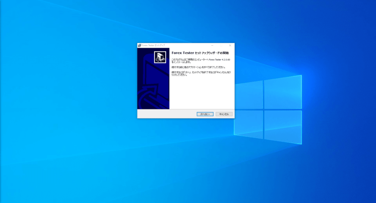This screenshot has width=376, height=203.
Task: Click the installer computer icon in the blue panel
Action: pyautogui.click(x=160, y=57)
